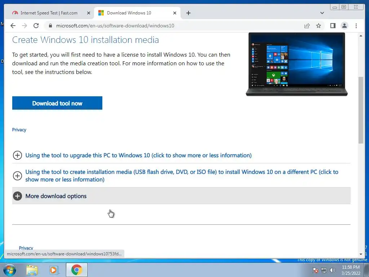Viewport: 369px width, 277px height.
Task: Open Chrome's three-dot menu
Action: [356, 26]
